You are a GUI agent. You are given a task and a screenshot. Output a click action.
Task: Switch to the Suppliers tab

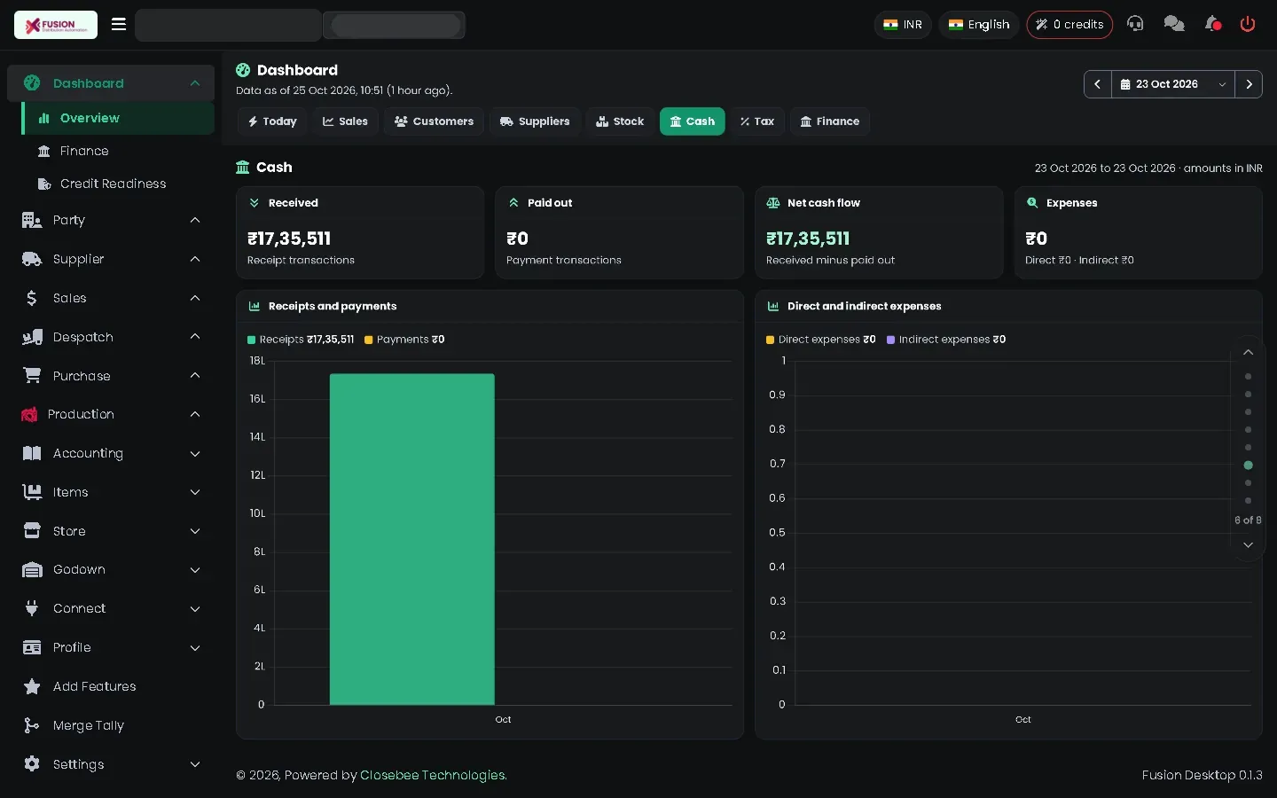[x=535, y=121]
